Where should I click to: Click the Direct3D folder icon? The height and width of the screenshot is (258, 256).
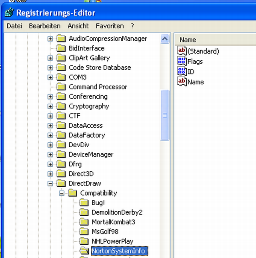pyautogui.click(x=61, y=174)
